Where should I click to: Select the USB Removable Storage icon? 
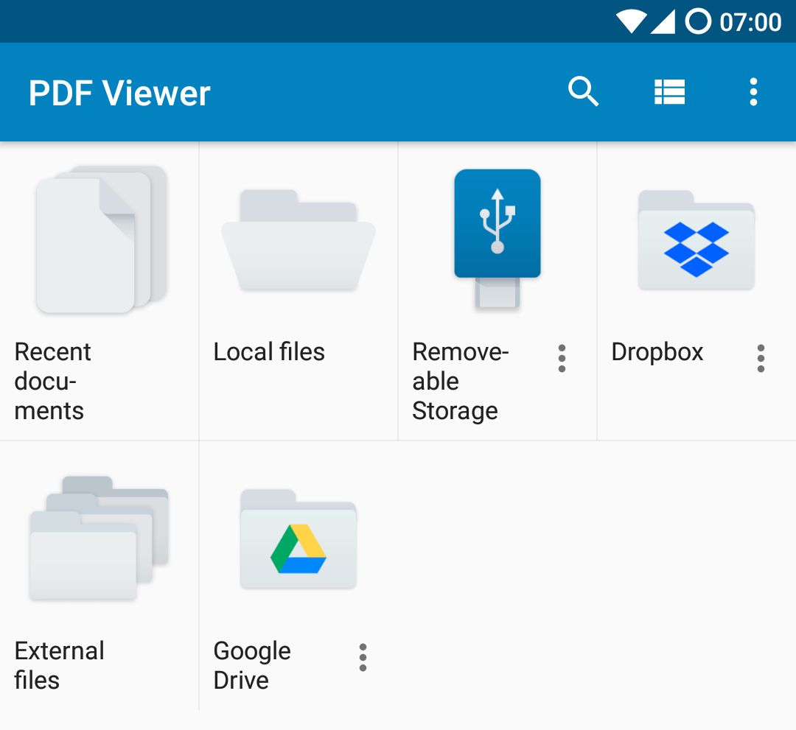coord(497,237)
